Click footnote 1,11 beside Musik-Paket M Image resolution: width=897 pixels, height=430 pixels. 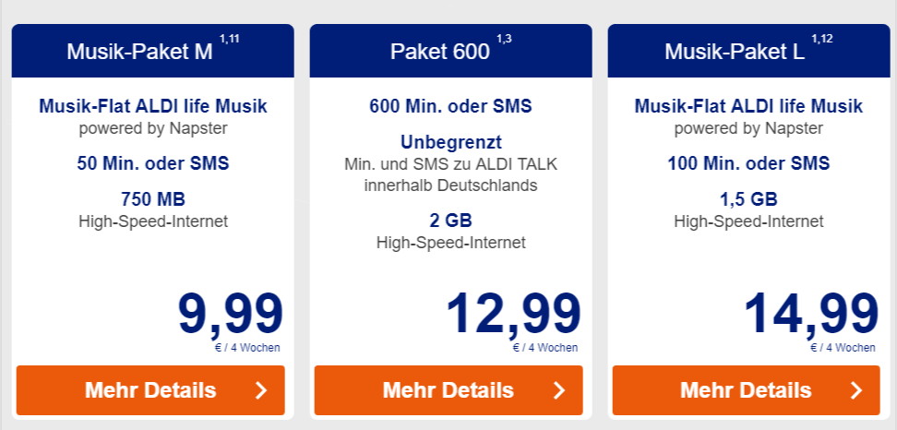point(229,38)
